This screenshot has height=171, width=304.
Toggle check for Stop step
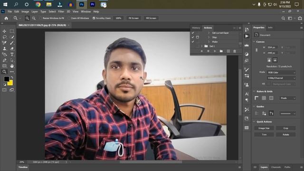[x=193, y=37]
